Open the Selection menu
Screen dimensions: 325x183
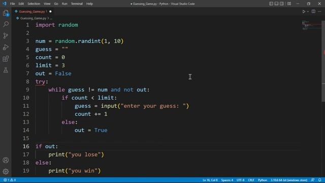(x=34, y=4)
